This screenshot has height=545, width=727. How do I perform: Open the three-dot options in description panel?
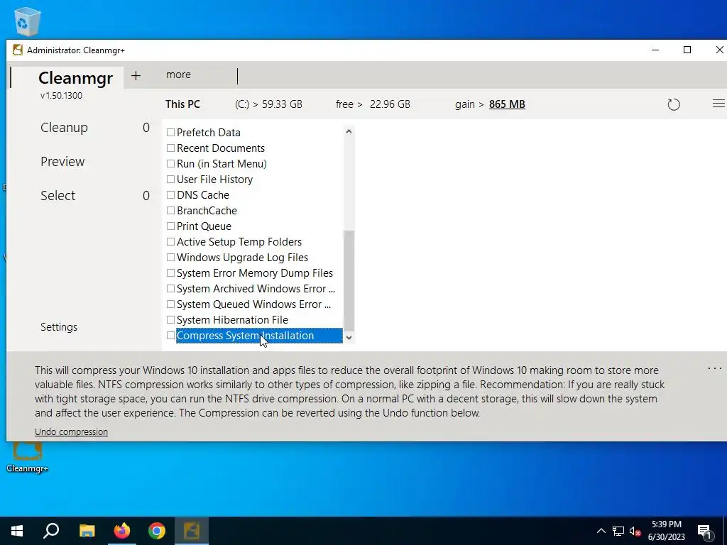tap(714, 368)
